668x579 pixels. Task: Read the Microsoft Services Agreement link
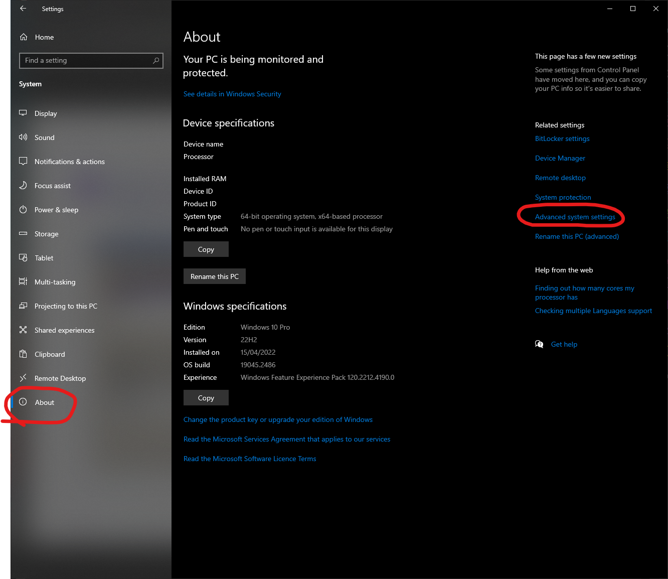[287, 439]
